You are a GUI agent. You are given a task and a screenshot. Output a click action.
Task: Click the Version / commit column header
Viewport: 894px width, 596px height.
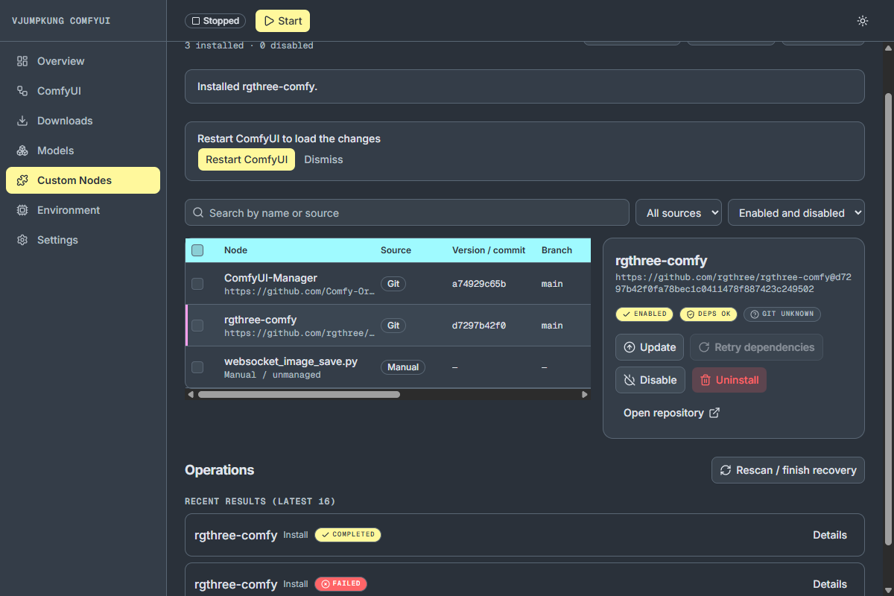coord(489,250)
